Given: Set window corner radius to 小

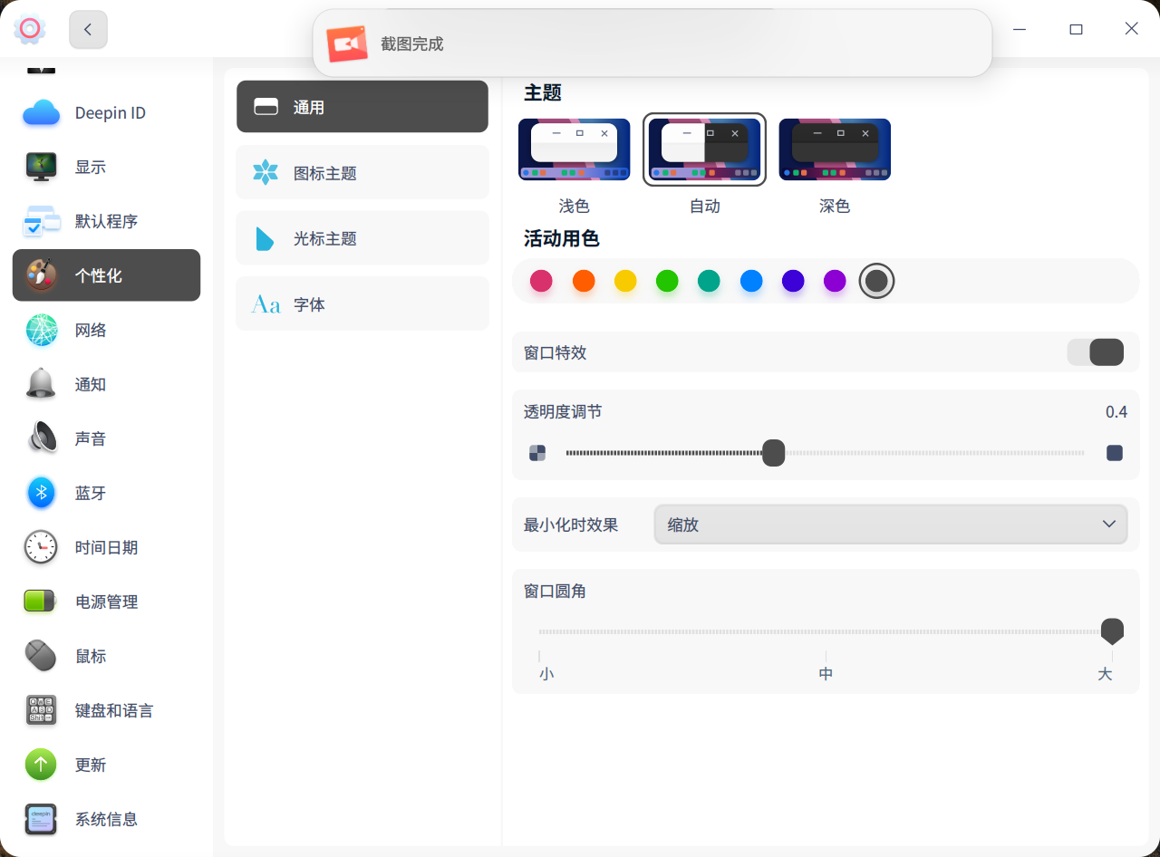Looking at the screenshot, I should (546, 674).
